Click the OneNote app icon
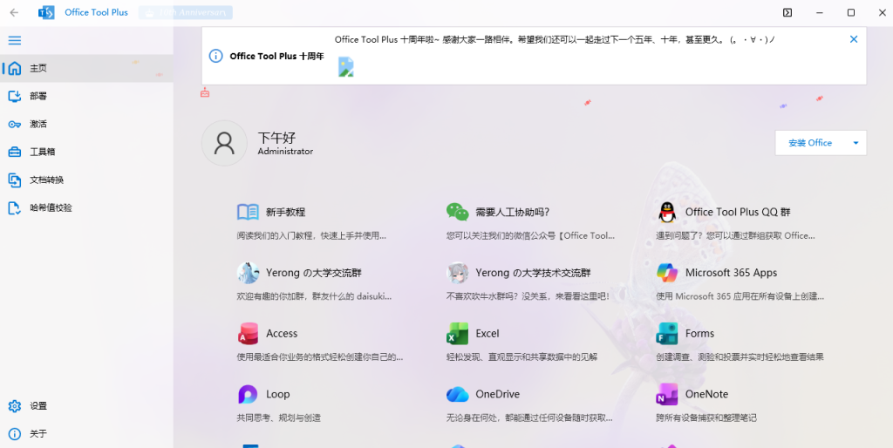Viewport: 893px width, 448px height. (667, 394)
